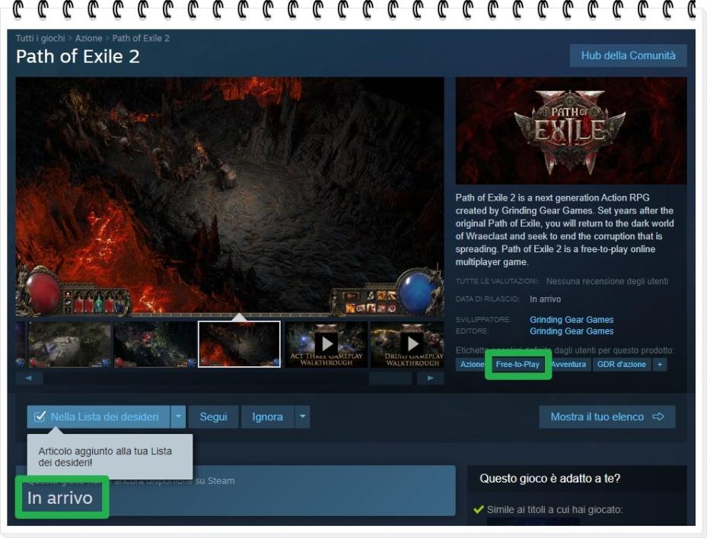Select the GDR d'azione tag
The height and width of the screenshot is (538, 707).
point(620,364)
